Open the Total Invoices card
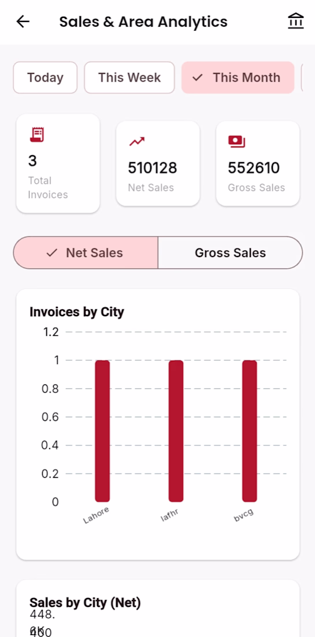The height and width of the screenshot is (637, 315). [x=58, y=163]
